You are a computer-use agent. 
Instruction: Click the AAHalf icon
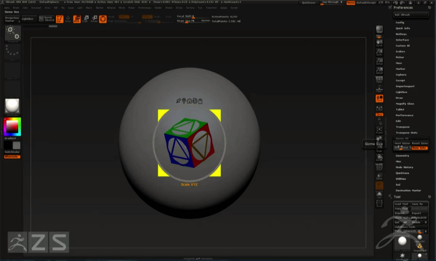[379, 71]
